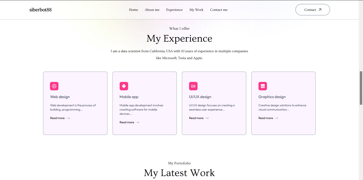Click the arrow next to Graphics design Read more
Screen dimensions: 363x180
pos(276,118)
